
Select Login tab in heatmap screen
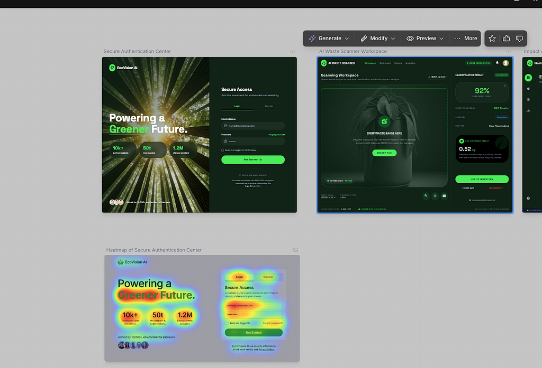click(239, 277)
